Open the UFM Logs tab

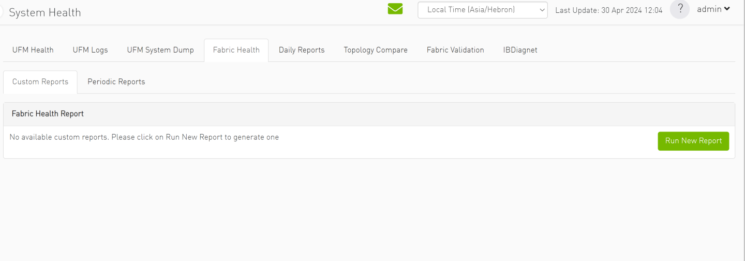pyautogui.click(x=91, y=50)
